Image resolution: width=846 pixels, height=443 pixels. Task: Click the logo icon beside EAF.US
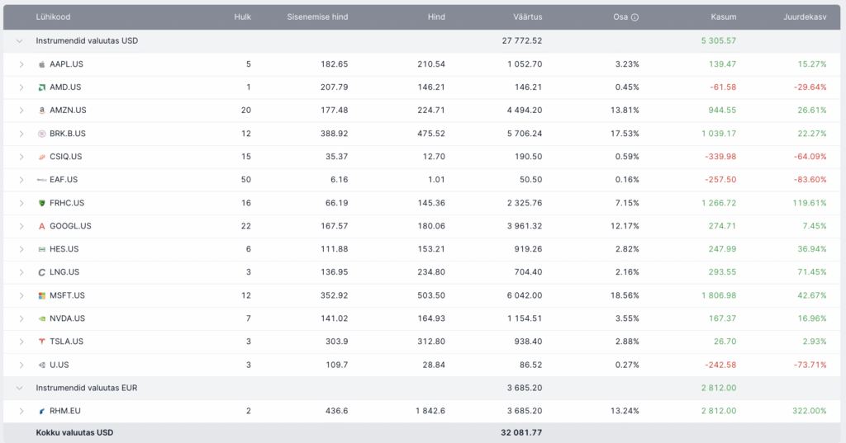[41, 180]
